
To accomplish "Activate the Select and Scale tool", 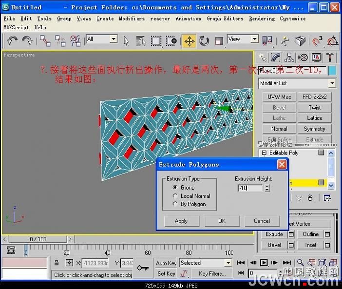I will [x=219, y=41].
